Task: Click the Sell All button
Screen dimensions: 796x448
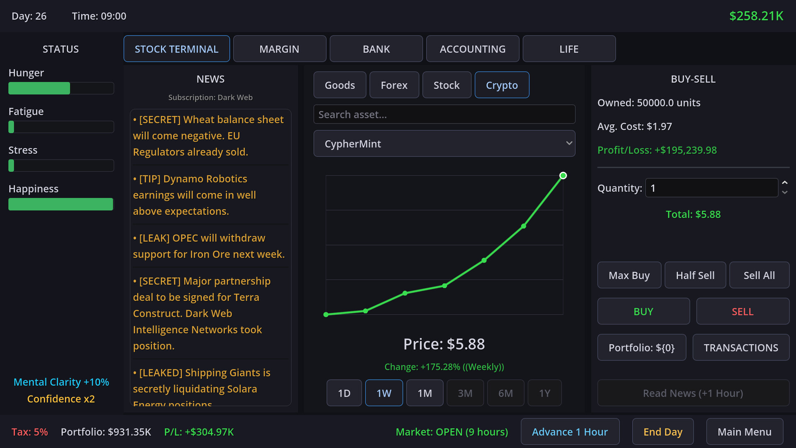Action: (x=759, y=275)
